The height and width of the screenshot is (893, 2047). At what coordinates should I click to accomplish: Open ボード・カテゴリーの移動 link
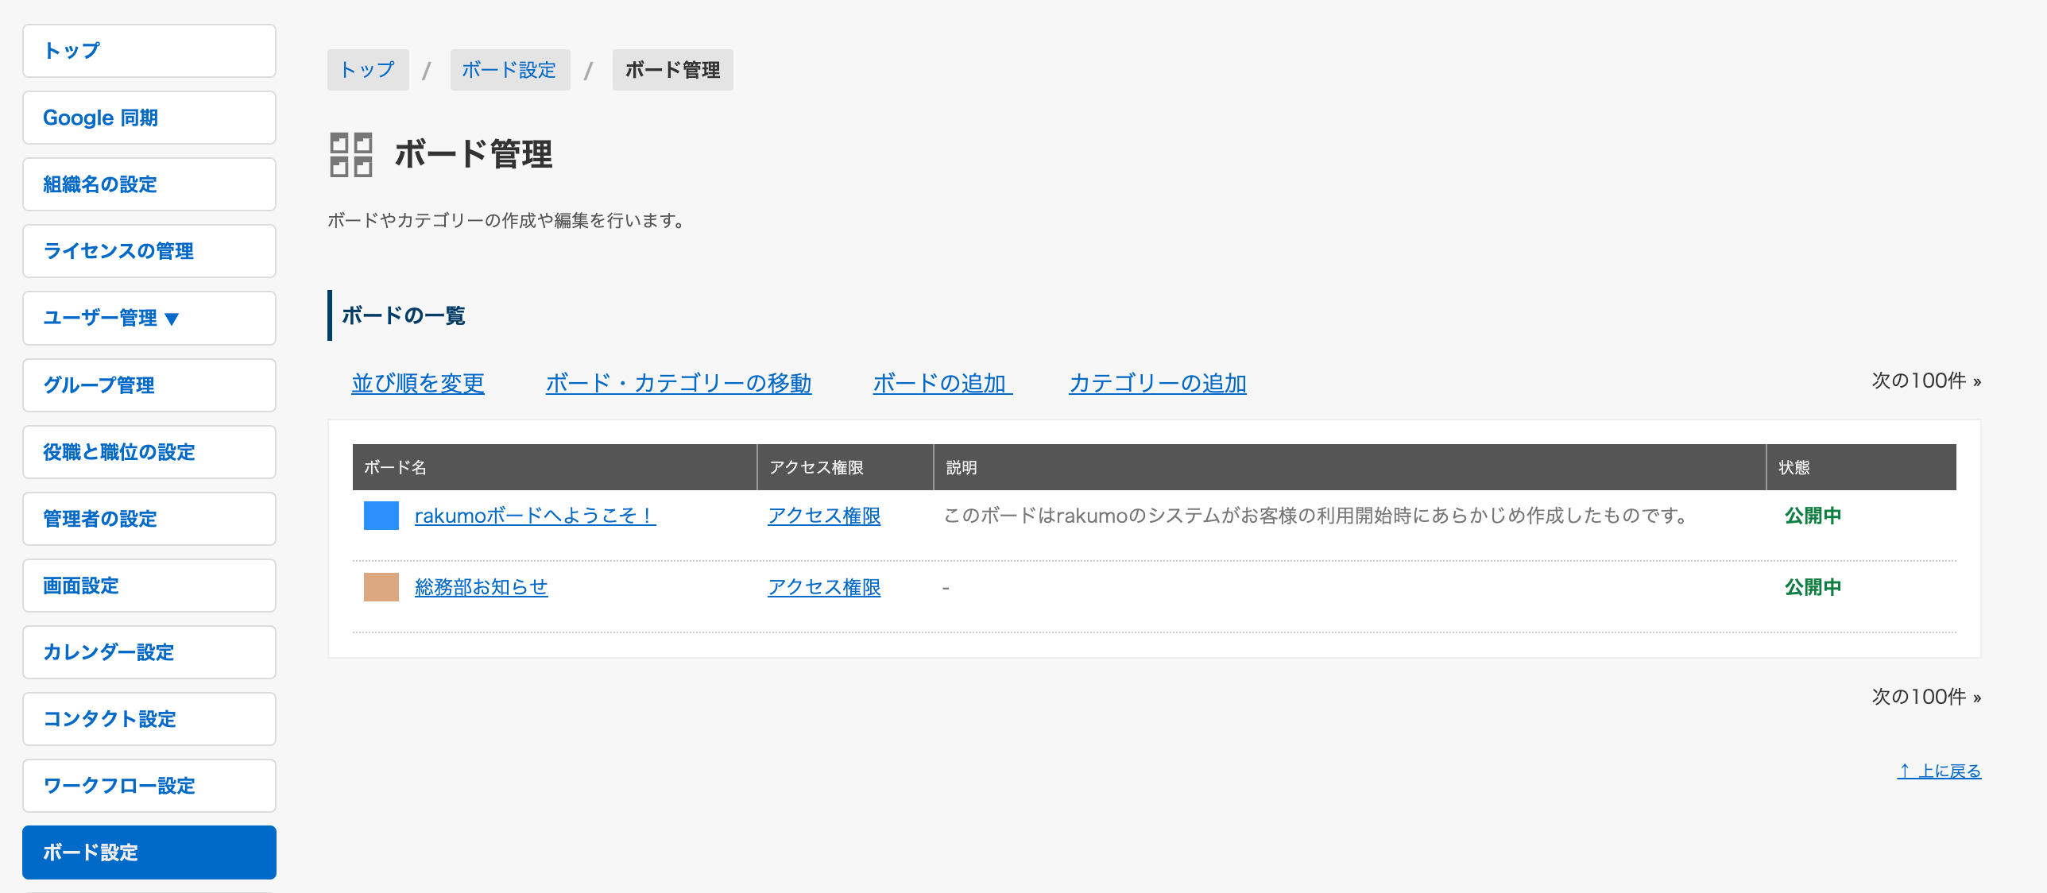pyautogui.click(x=679, y=383)
